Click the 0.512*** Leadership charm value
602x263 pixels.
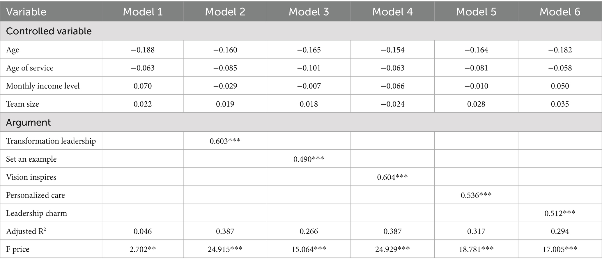[x=560, y=213]
